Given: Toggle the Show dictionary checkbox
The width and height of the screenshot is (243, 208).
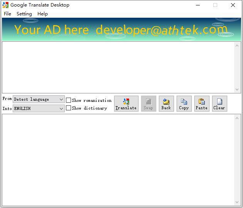Looking at the screenshot, I should point(69,108).
